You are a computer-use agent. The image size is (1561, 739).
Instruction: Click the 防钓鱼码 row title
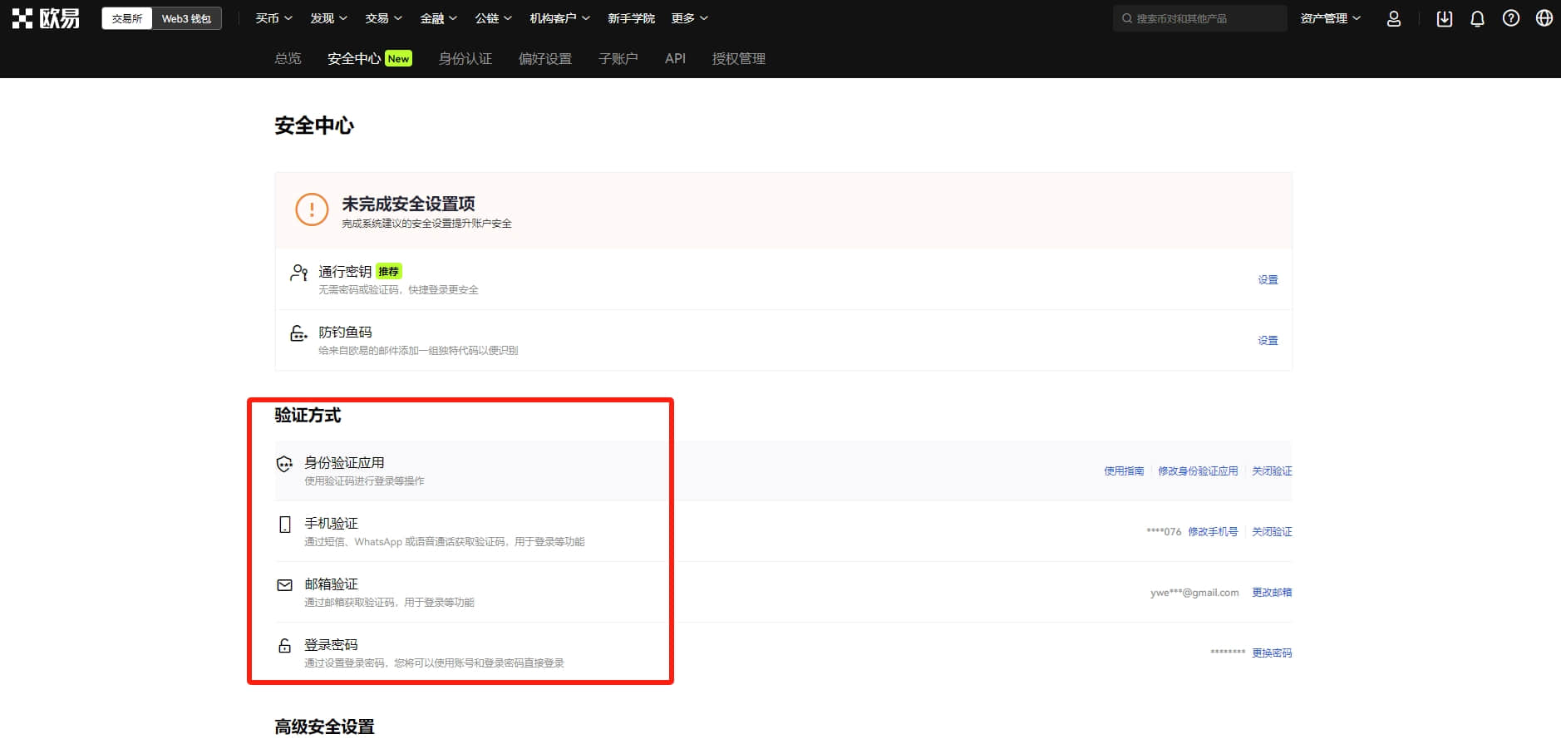[345, 333]
